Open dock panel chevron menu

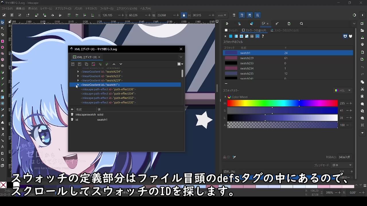354,24
